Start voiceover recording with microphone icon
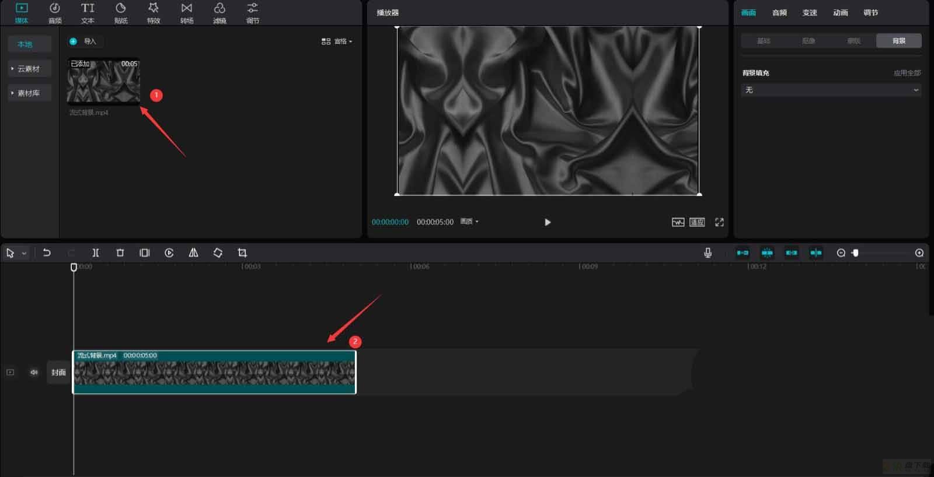This screenshot has width=934, height=477. [708, 252]
